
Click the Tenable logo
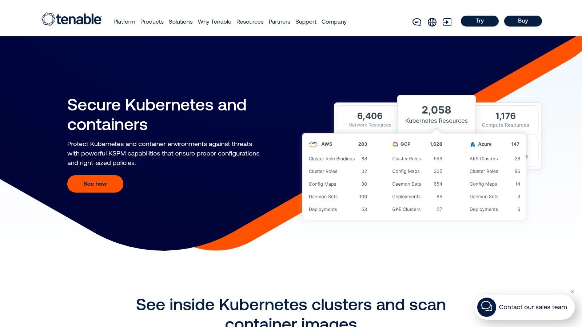click(x=72, y=19)
